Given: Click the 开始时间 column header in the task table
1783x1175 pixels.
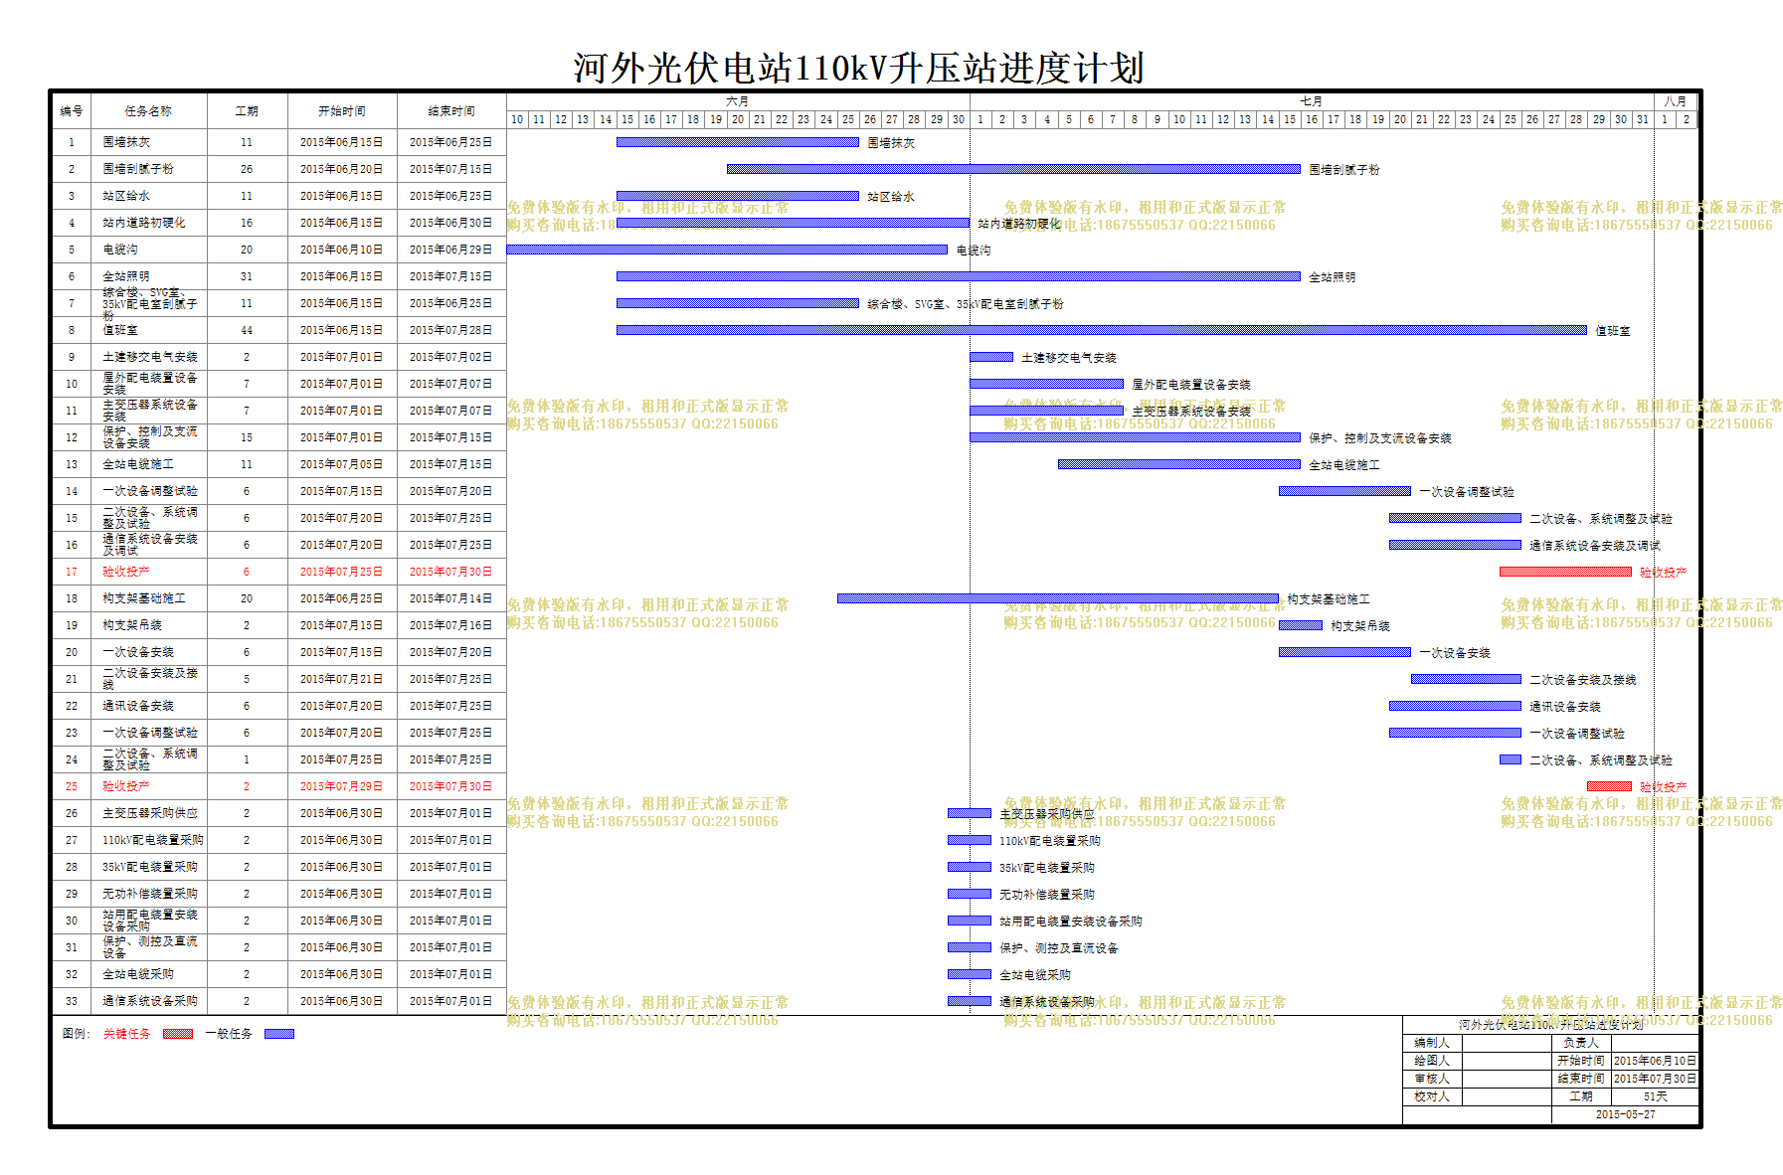Looking at the screenshot, I should (342, 111).
